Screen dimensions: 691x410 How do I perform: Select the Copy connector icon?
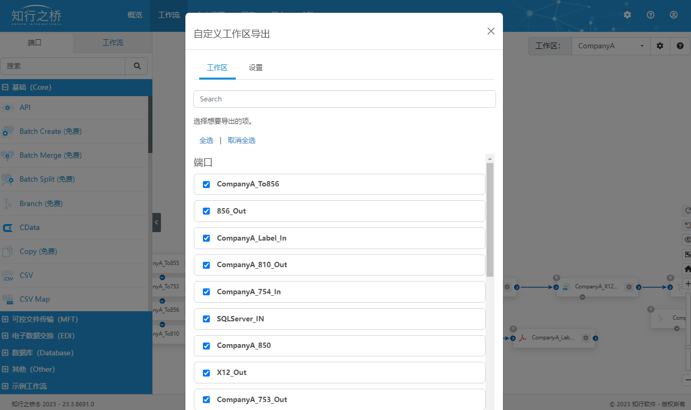pyautogui.click(x=7, y=251)
